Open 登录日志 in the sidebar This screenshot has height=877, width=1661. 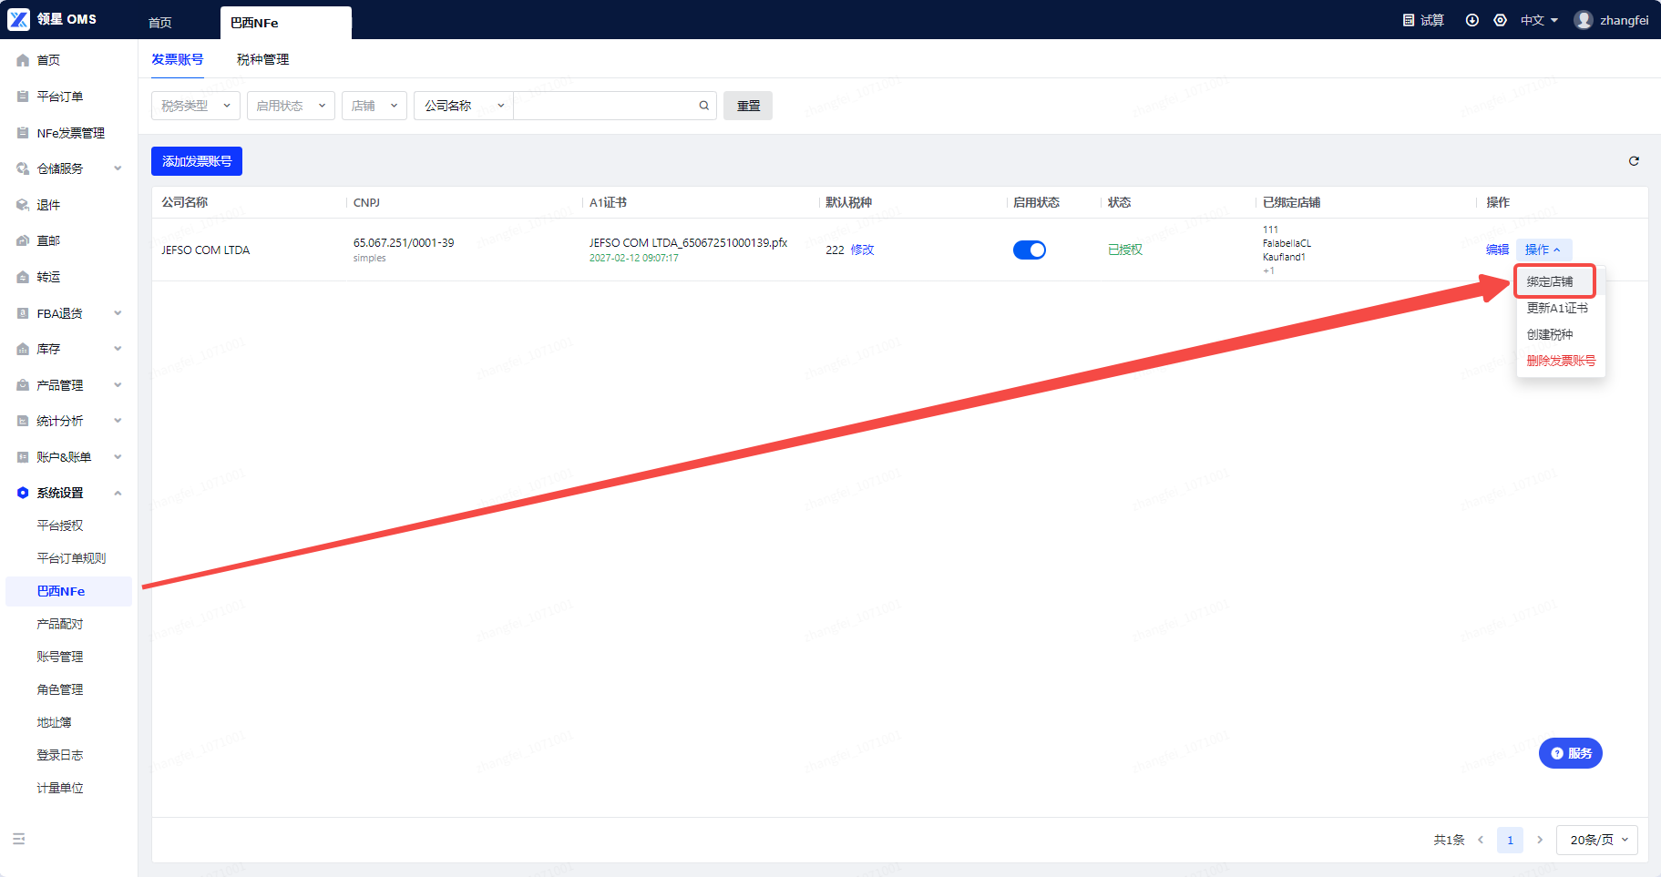60,755
